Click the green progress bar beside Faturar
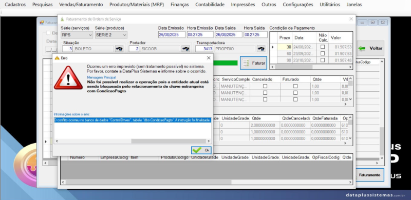 (225, 63)
